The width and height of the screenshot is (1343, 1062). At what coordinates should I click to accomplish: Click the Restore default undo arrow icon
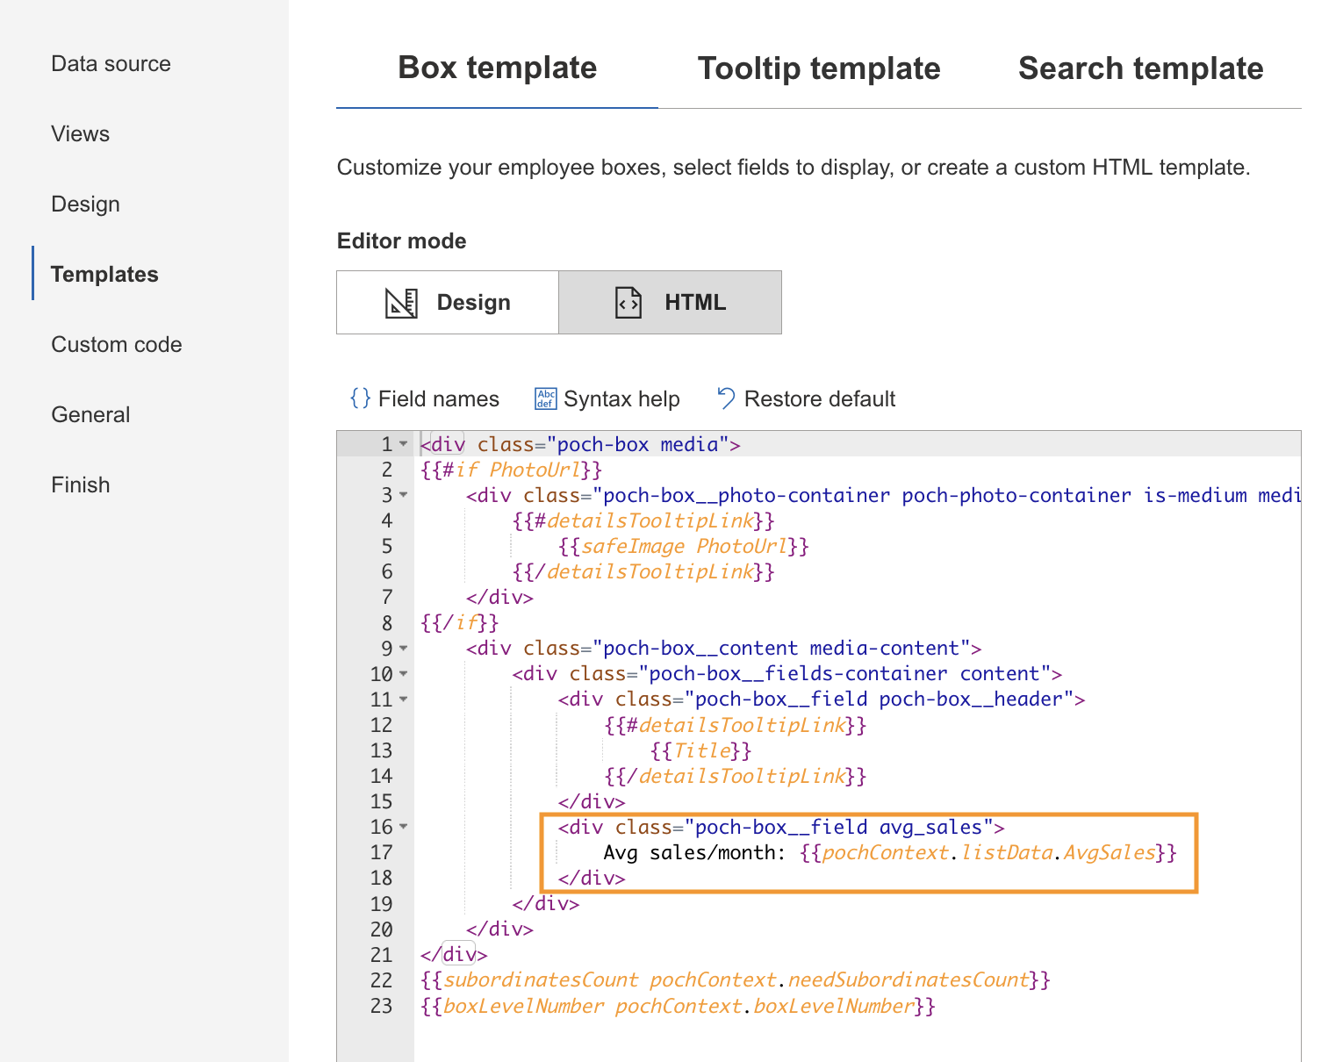tap(726, 398)
